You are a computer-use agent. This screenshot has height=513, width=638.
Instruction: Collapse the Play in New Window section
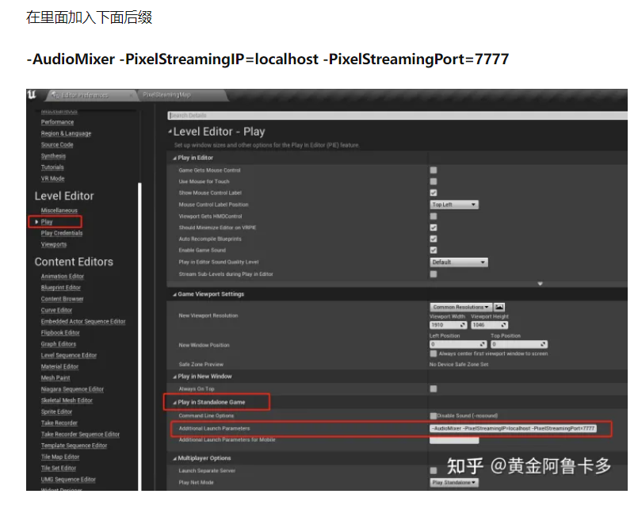(x=174, y=377)
